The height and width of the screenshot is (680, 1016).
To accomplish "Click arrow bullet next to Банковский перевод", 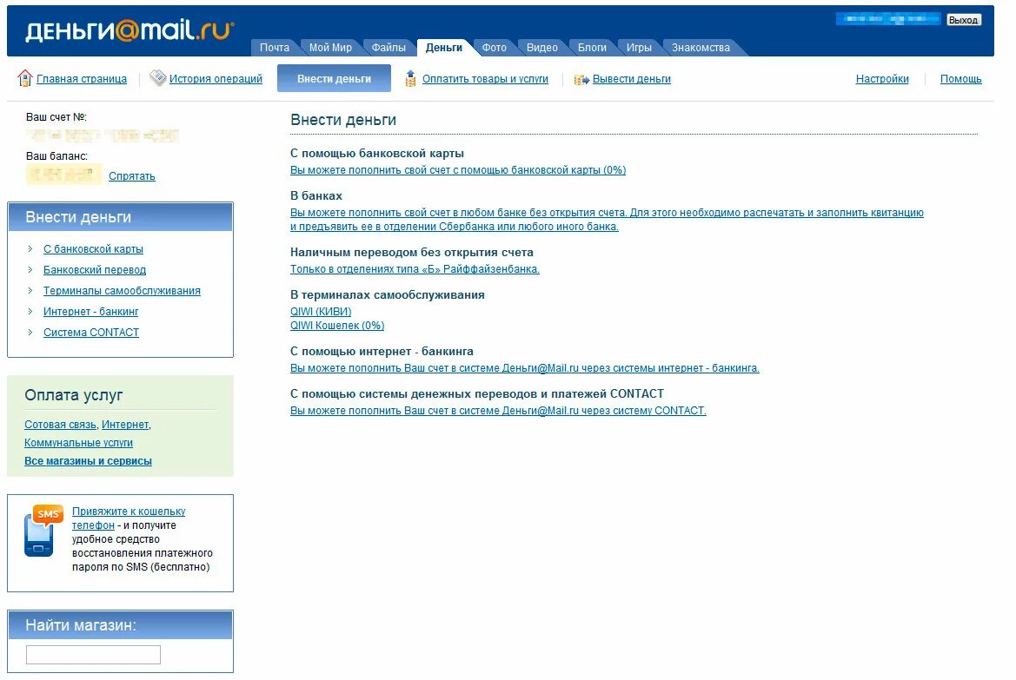I will (30, 269).
